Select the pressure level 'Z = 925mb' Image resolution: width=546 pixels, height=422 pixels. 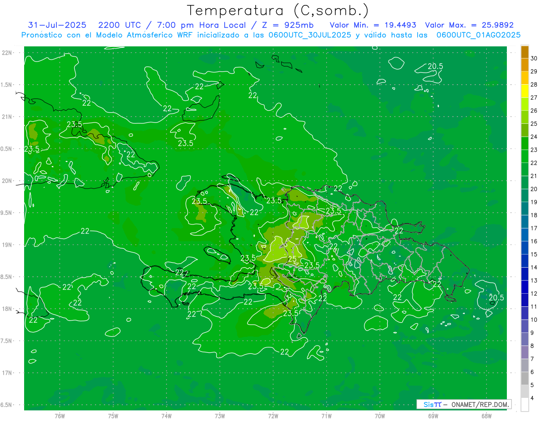[287, 25]
